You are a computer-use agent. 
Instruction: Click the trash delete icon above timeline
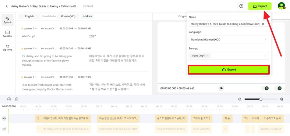pyautogui.click(x=17, y=99)
